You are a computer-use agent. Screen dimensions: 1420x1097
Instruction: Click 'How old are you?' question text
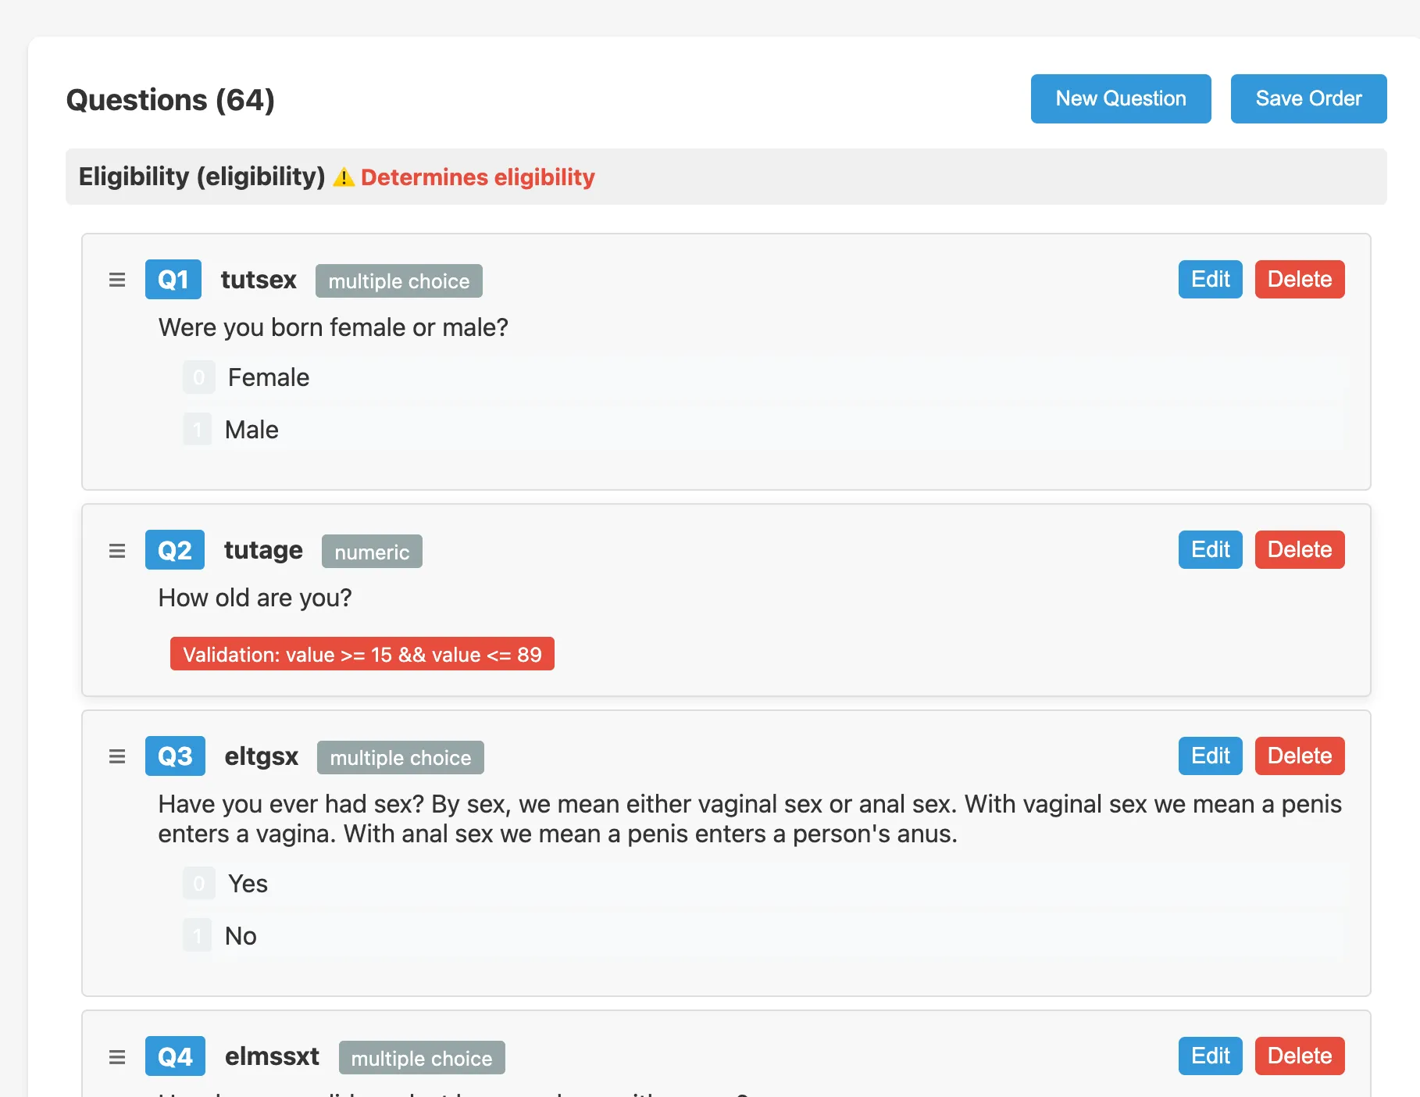(255, 598)
